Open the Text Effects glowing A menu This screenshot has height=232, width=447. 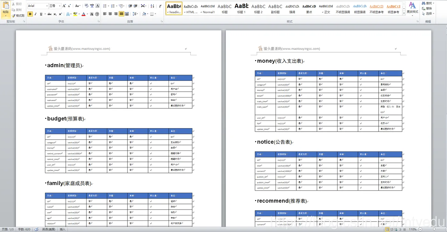pyautogui.click(x=68, y=14)
